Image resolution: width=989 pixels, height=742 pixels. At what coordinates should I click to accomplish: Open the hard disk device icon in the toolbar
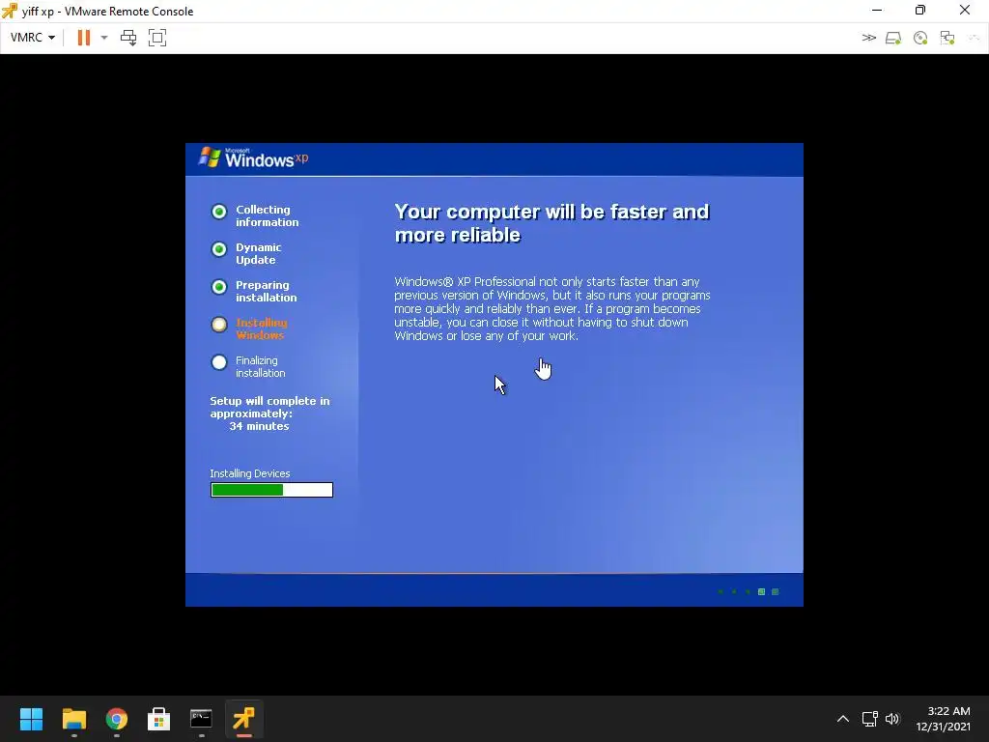(893, 38)
